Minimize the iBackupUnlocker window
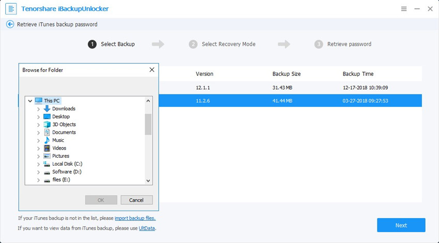Screen dimensions: 439x243 [417, 9]
